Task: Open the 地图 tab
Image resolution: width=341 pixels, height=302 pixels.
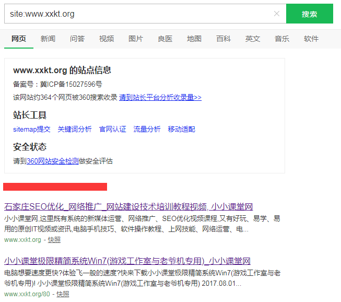Action: point(194,39)
